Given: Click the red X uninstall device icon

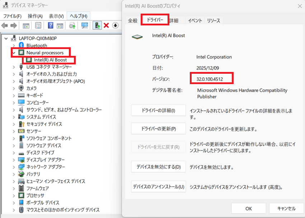Looking at the screenshot, I should pyautogui.click(x=106, y=25).
